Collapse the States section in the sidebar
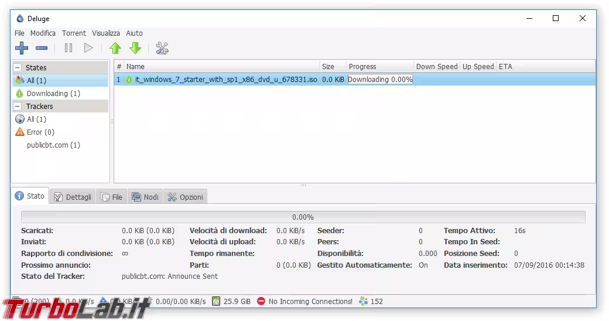Screen dimensions: 609x321 click(x=18, y=67)
